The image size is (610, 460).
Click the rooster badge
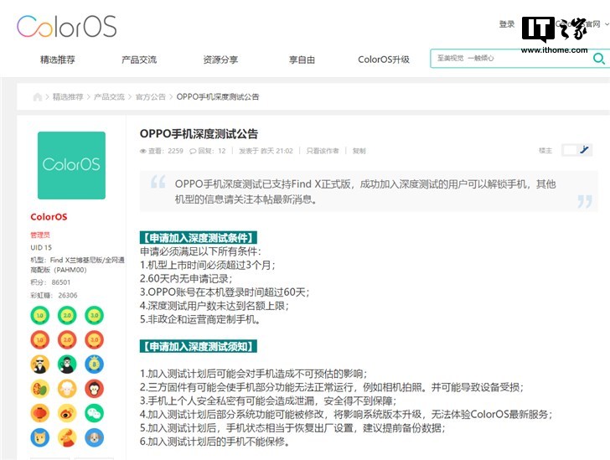point(67,437)
